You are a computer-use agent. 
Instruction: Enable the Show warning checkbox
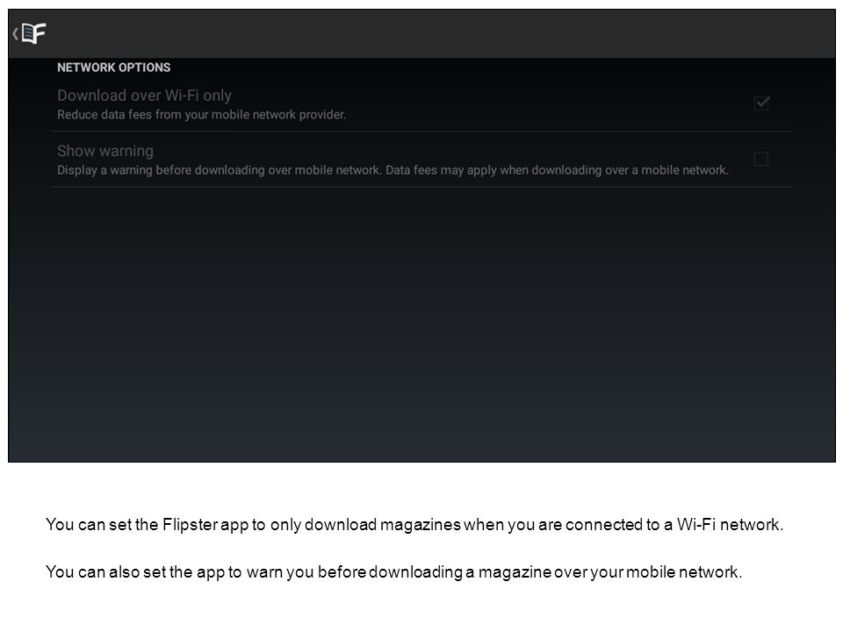[x=760, y=159]
